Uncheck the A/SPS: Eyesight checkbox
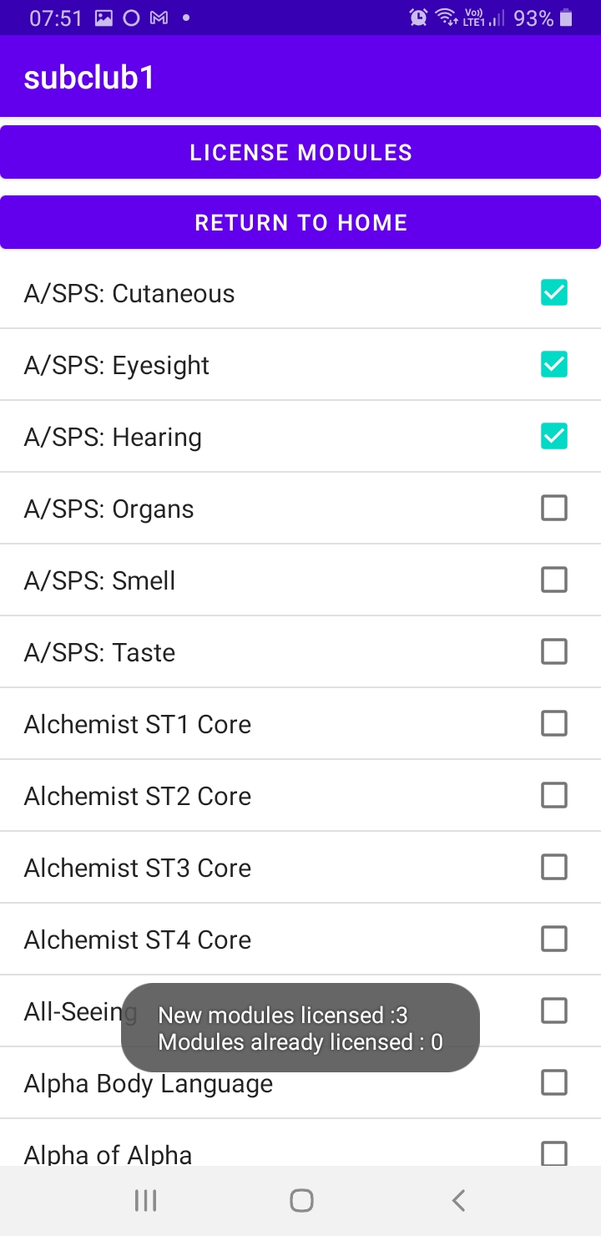The image size is (601, 1236). point(554,364)
